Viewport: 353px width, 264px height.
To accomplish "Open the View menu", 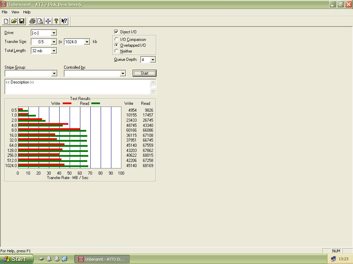I will pos(15,12).
